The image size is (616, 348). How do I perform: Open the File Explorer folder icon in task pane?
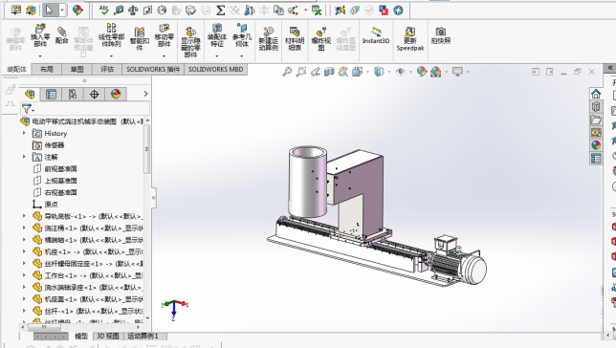596,120
